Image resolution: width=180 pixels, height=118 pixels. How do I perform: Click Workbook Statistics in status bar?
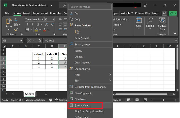point(35,100)
